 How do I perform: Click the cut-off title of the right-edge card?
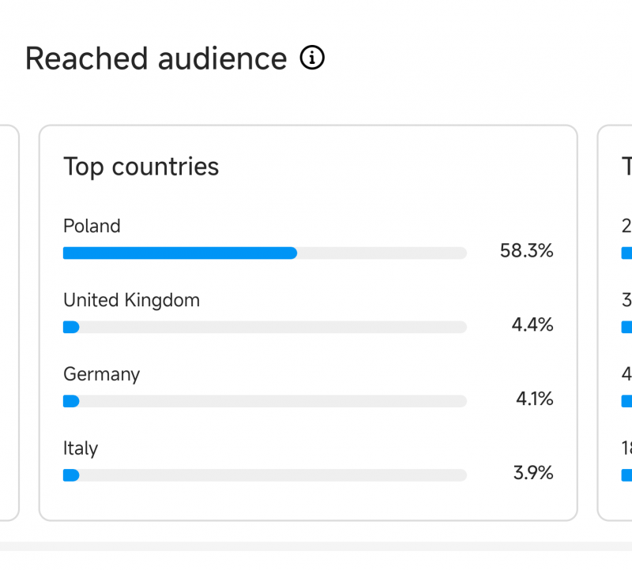626,167
